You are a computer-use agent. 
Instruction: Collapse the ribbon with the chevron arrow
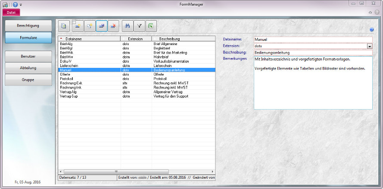371,12
